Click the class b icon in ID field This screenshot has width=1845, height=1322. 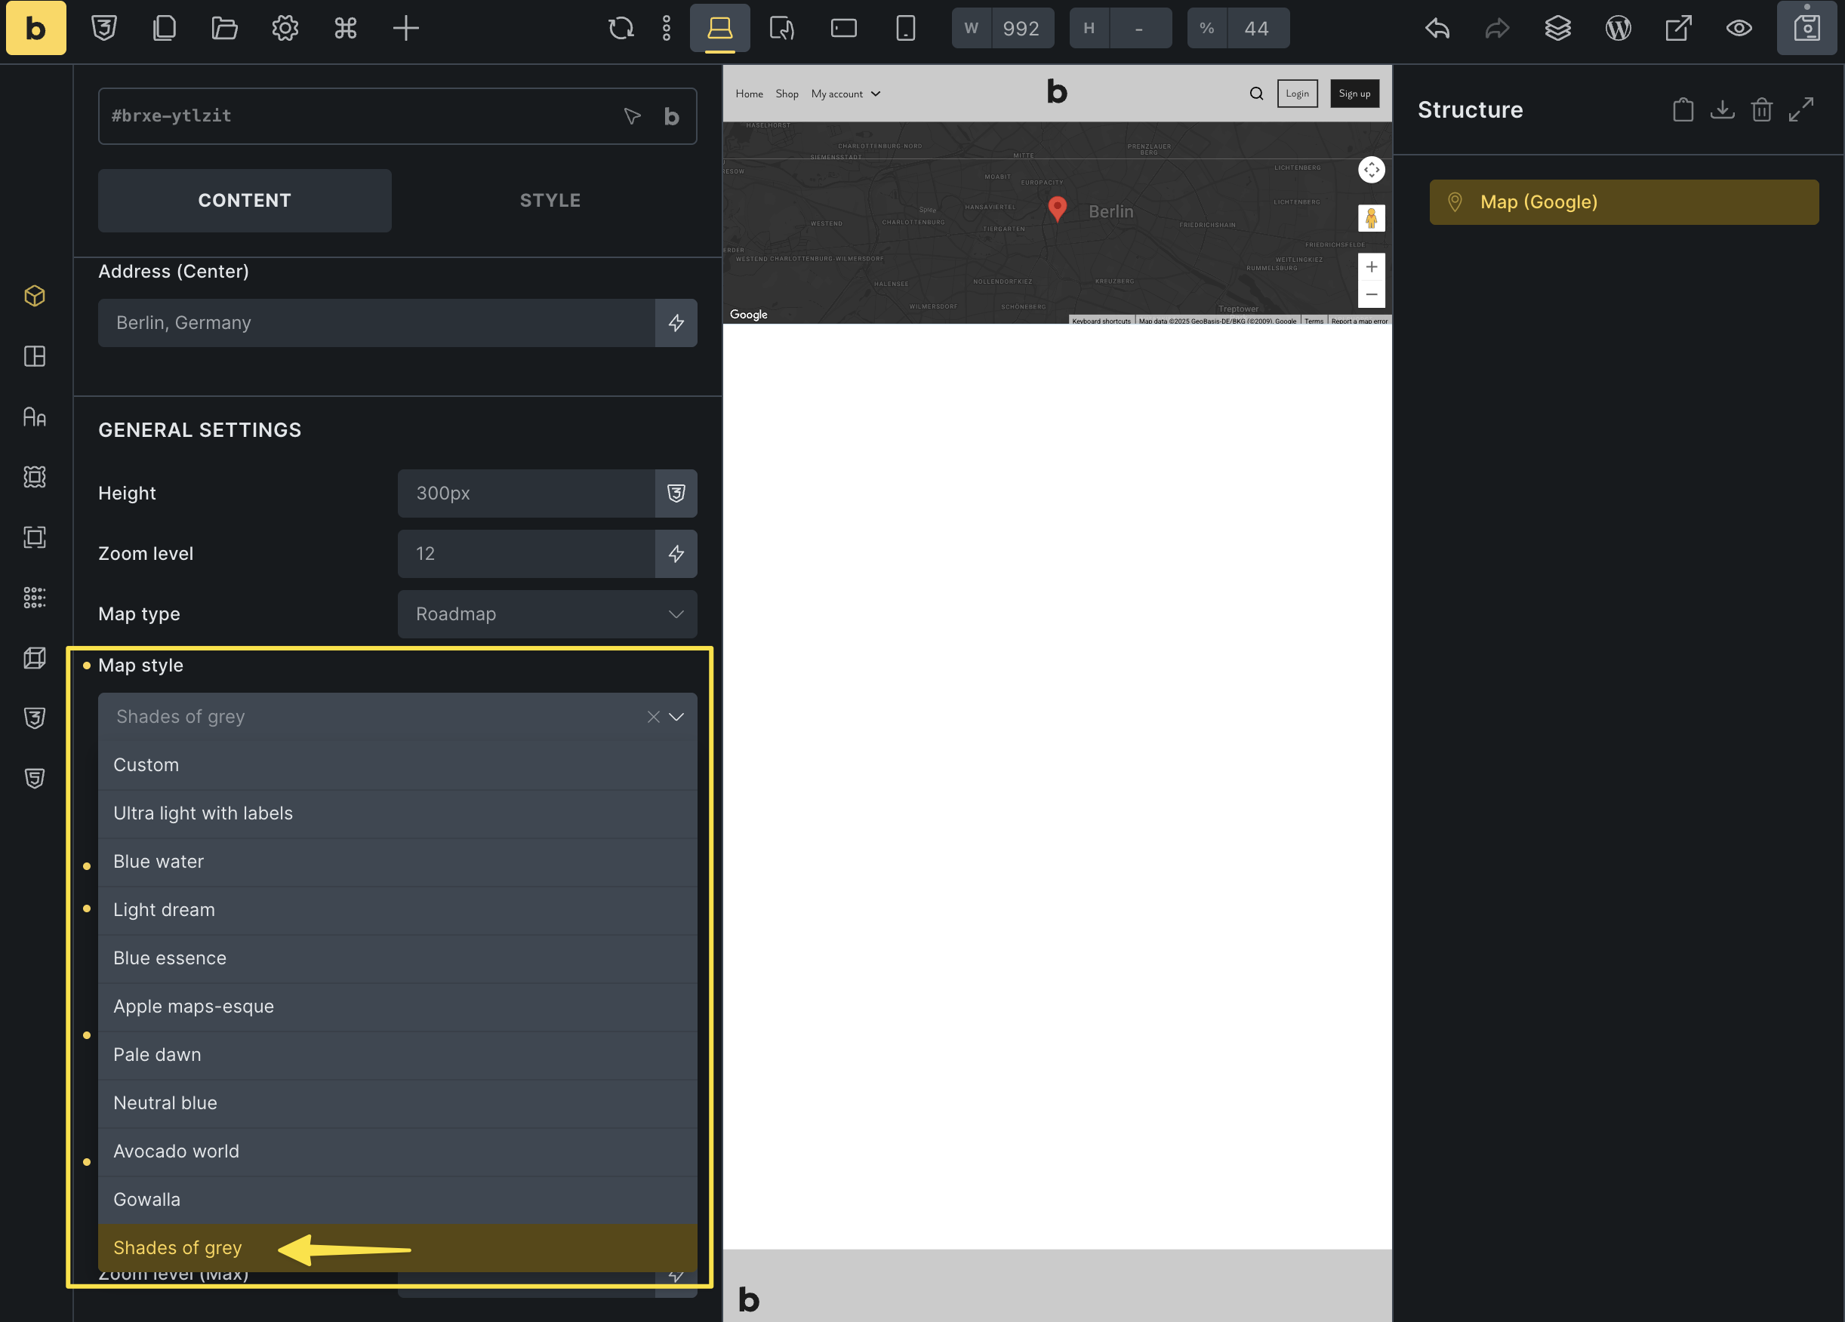[x=671, y=116]
